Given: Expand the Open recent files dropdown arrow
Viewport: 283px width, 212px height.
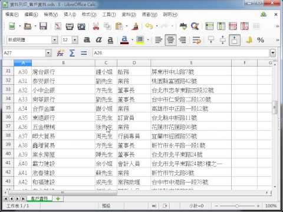Looking at the screenshot, I should (x=35, y=26).
